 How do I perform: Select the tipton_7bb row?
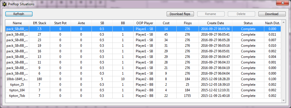pyautogui.click(x=143, y=96)
